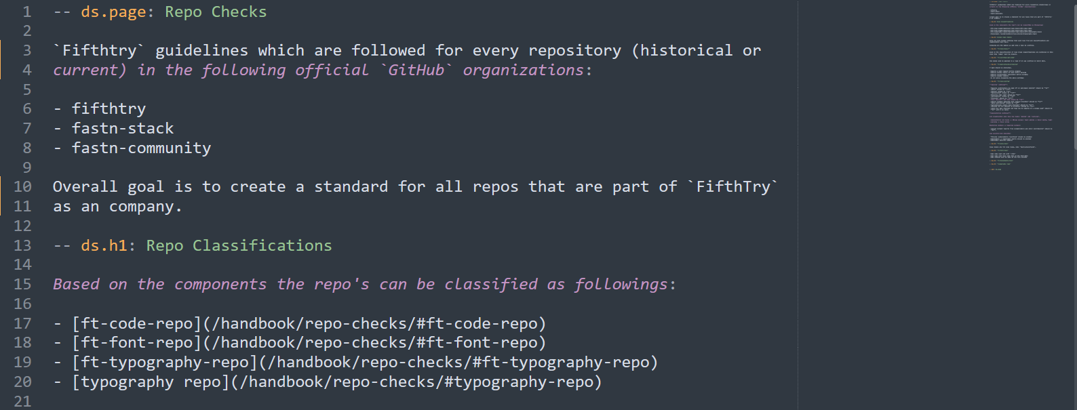Click the 'fifthtry' list item on line 6

click(109, 109)
